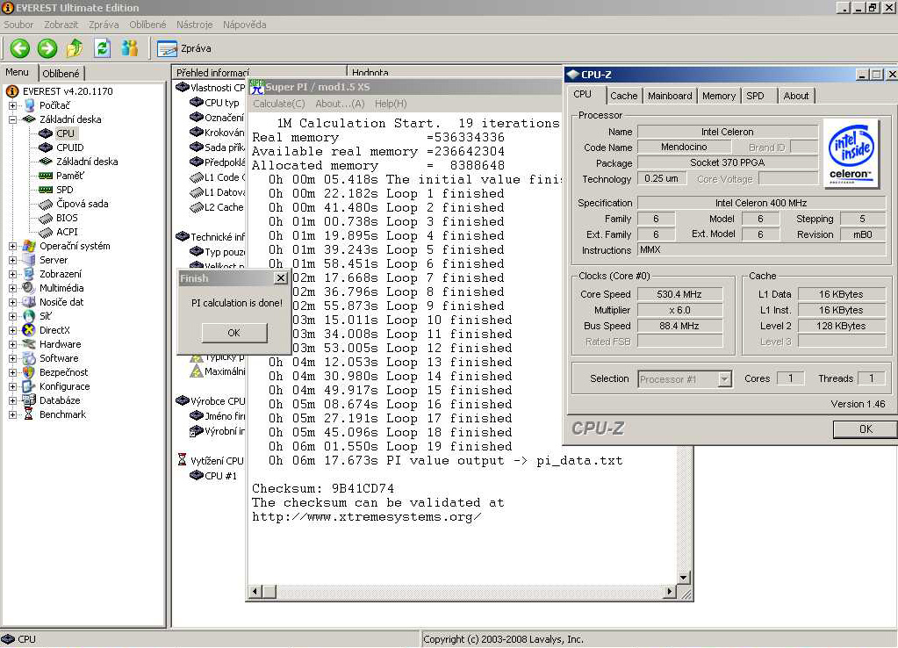The height and width of the screenshot is (648, 898).
Task: Click OK in the Finish dialog
Action: pyautogui.click(x=234, y=333)
